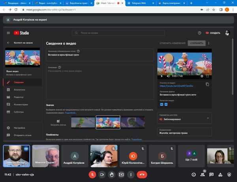Toggle camera in Meet controls
This screenshot has height=182, width=237.
(102, 174)
